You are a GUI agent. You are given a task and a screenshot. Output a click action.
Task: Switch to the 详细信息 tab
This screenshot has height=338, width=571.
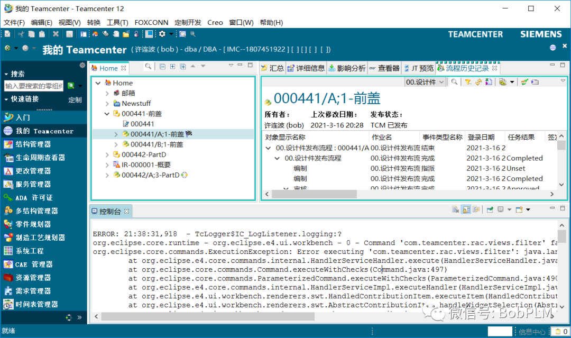(x=306, y=68)
